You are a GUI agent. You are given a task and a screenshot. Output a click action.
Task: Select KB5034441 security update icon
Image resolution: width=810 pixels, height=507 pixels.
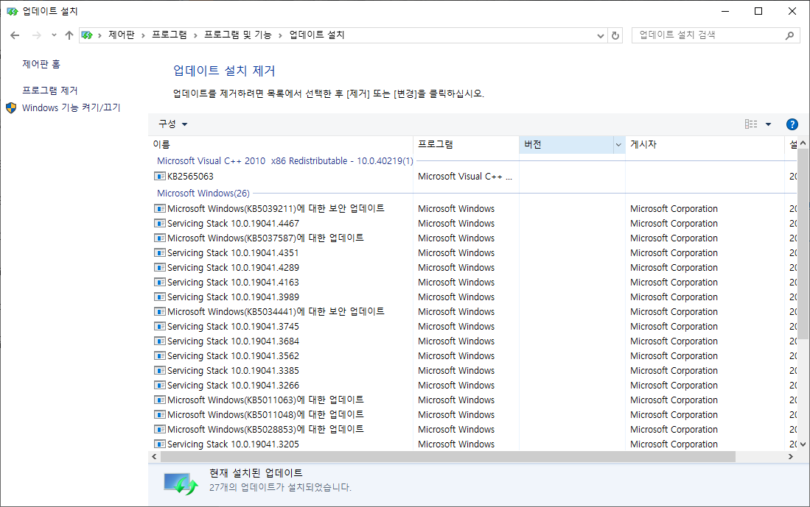point(160,311)
